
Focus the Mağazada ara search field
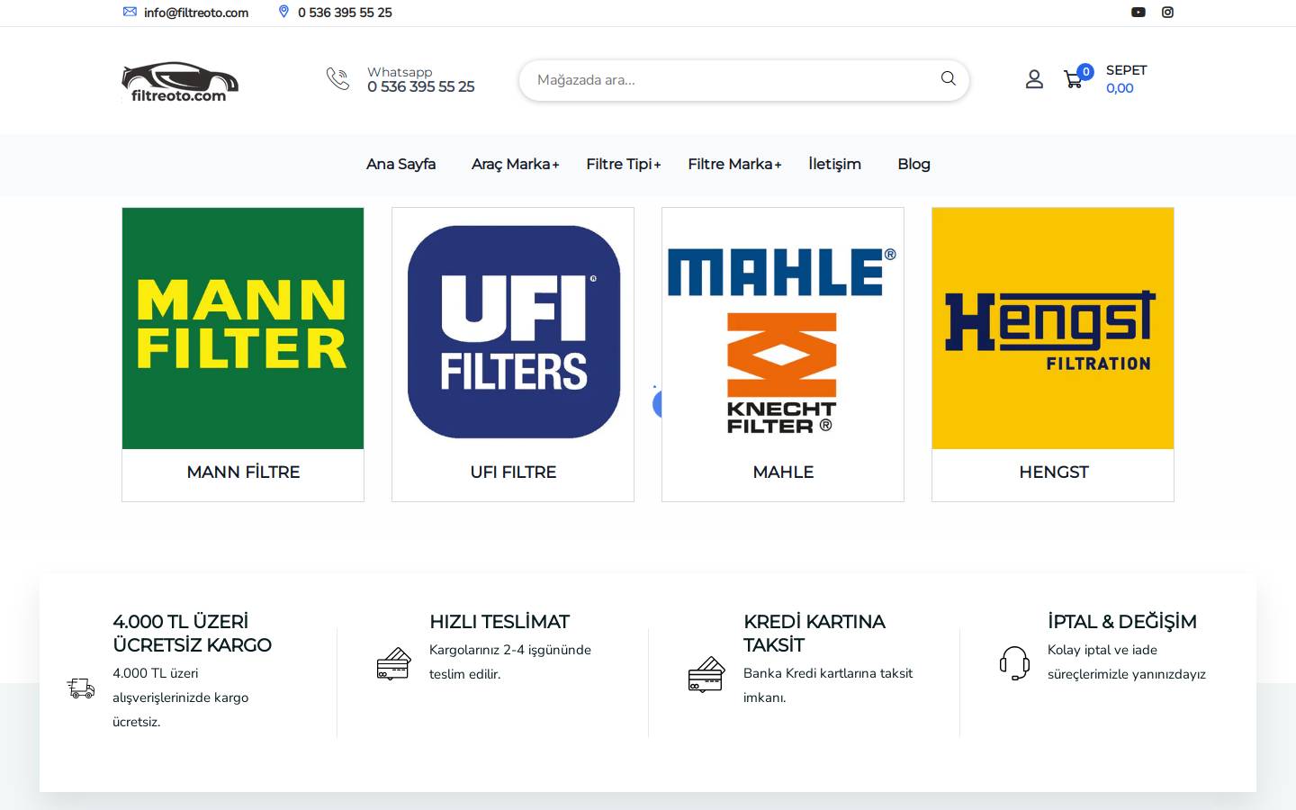pyautogui.click(x=743, y=80)
